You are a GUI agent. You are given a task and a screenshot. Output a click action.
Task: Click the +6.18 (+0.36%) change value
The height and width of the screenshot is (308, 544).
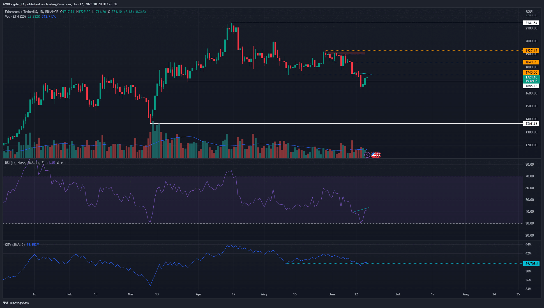point(135,12)
